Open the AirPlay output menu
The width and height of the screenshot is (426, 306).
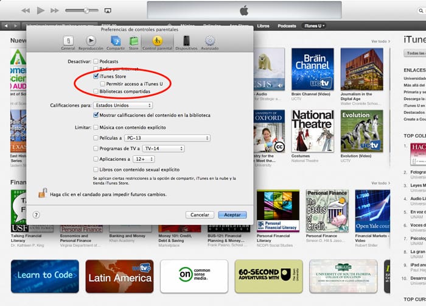(108, 10)
